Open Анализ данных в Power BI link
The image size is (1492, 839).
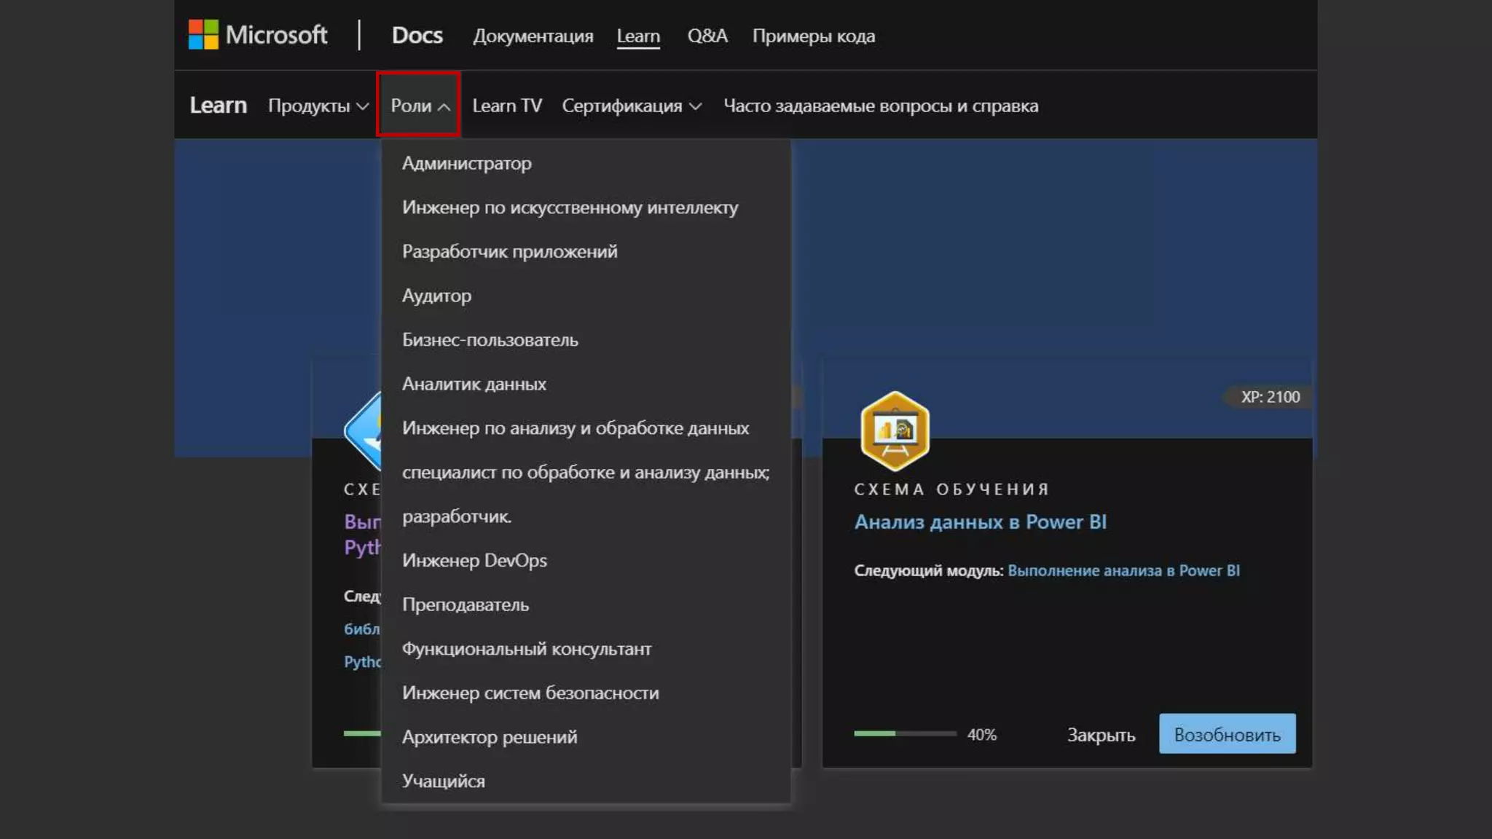pyautogui.click(x=980, y=522)
